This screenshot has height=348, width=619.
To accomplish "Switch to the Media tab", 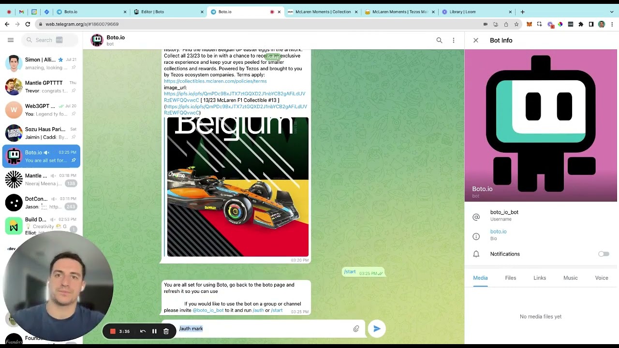I will point(480,278).
